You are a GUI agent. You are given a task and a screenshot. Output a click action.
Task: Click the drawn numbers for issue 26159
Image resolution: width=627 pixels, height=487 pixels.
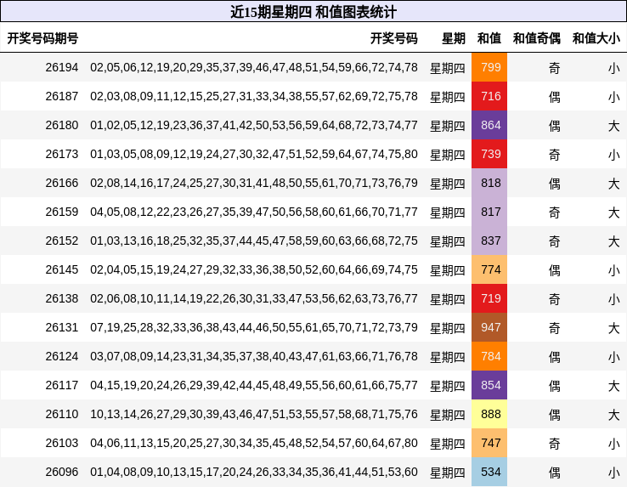[x=254, y=212]
